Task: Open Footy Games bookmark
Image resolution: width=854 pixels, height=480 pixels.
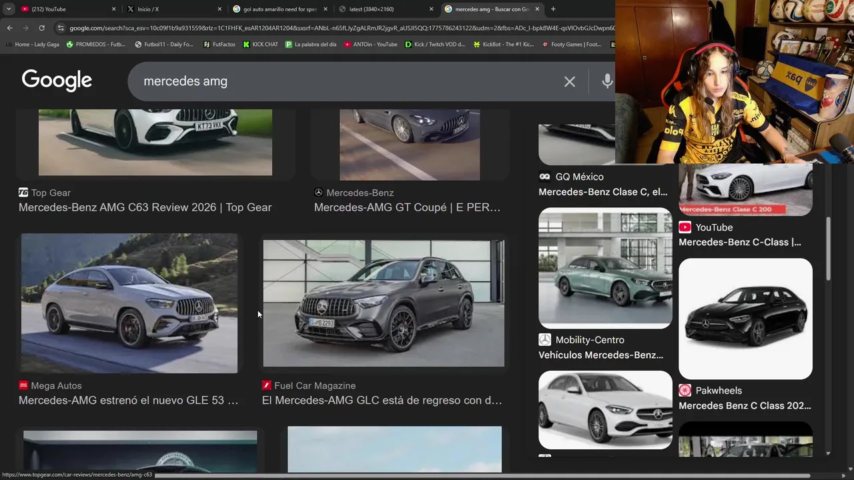Action: pyautogui.click(x=572, y=45)
